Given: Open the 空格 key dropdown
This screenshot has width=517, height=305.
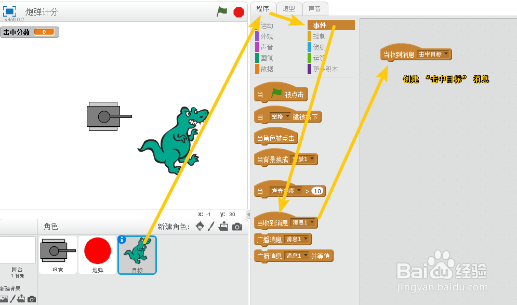Looking at the screenshot, I should pyautogui.click(x=280, y=116).
